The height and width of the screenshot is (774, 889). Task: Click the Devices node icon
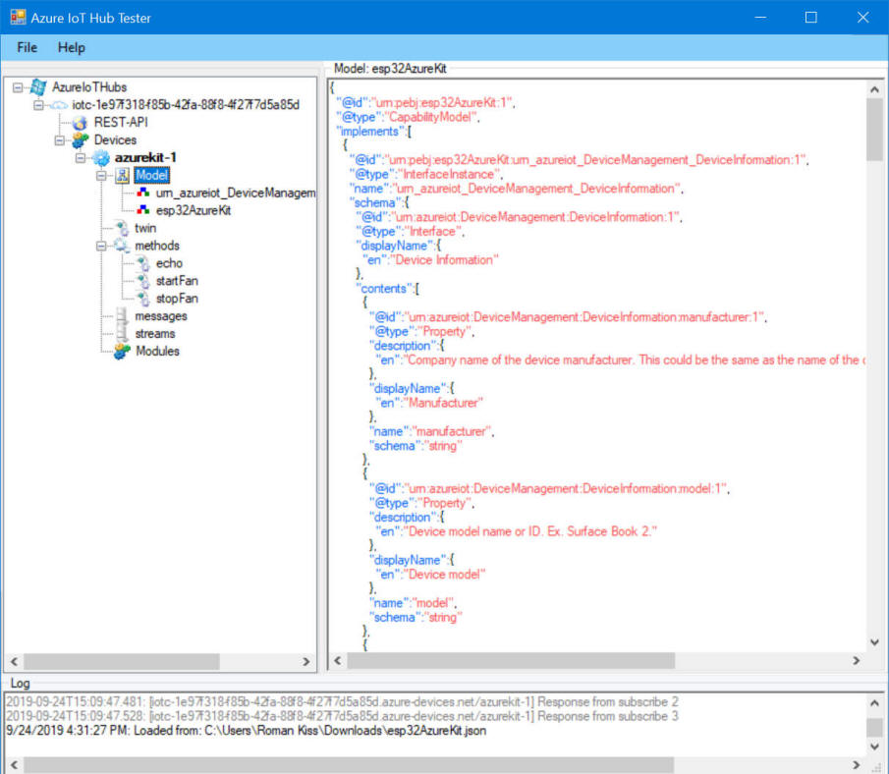[80, 140]
